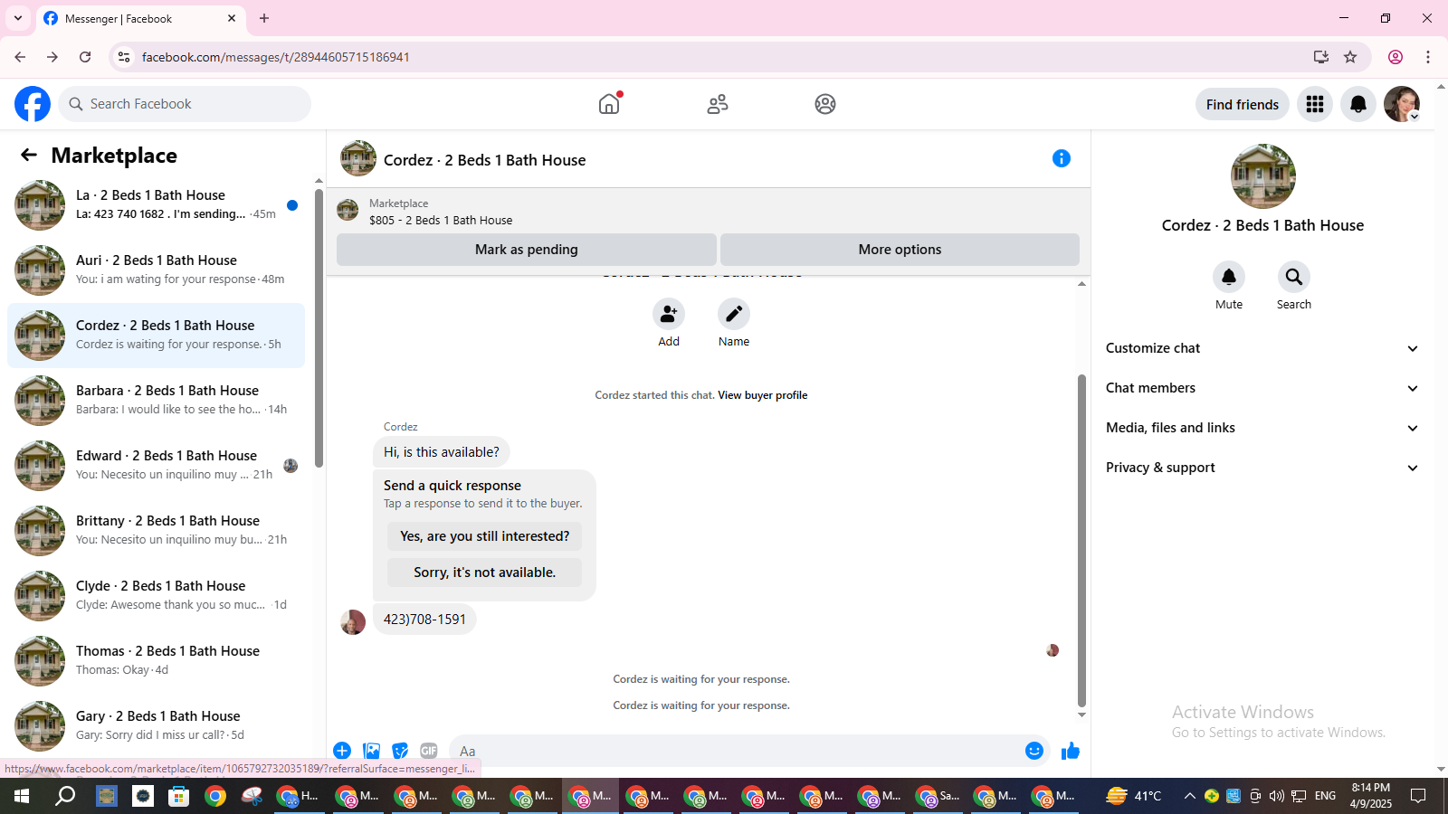Click the "423)708-1591" message
This screenshot has width=1448, height=814.
(x=424, y=620)
